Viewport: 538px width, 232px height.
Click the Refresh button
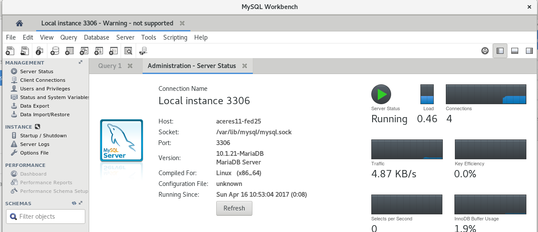[234, 208]
